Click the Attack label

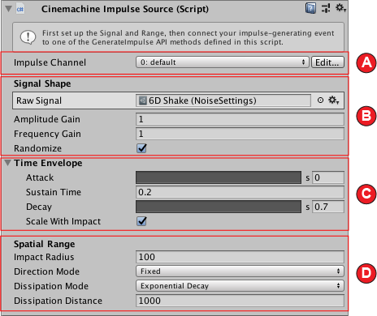[x=40, y=177]
